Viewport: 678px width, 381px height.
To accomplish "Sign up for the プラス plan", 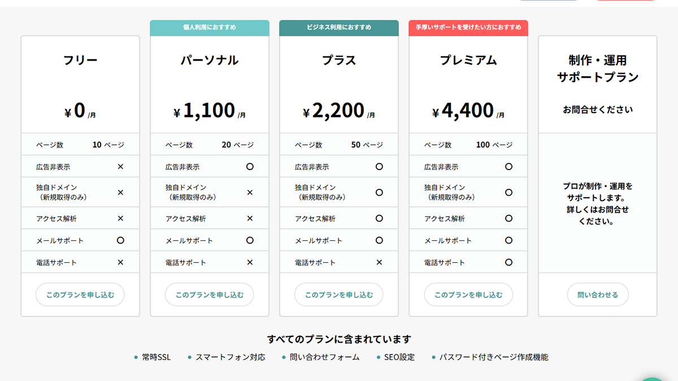I will tap(338, 294).
